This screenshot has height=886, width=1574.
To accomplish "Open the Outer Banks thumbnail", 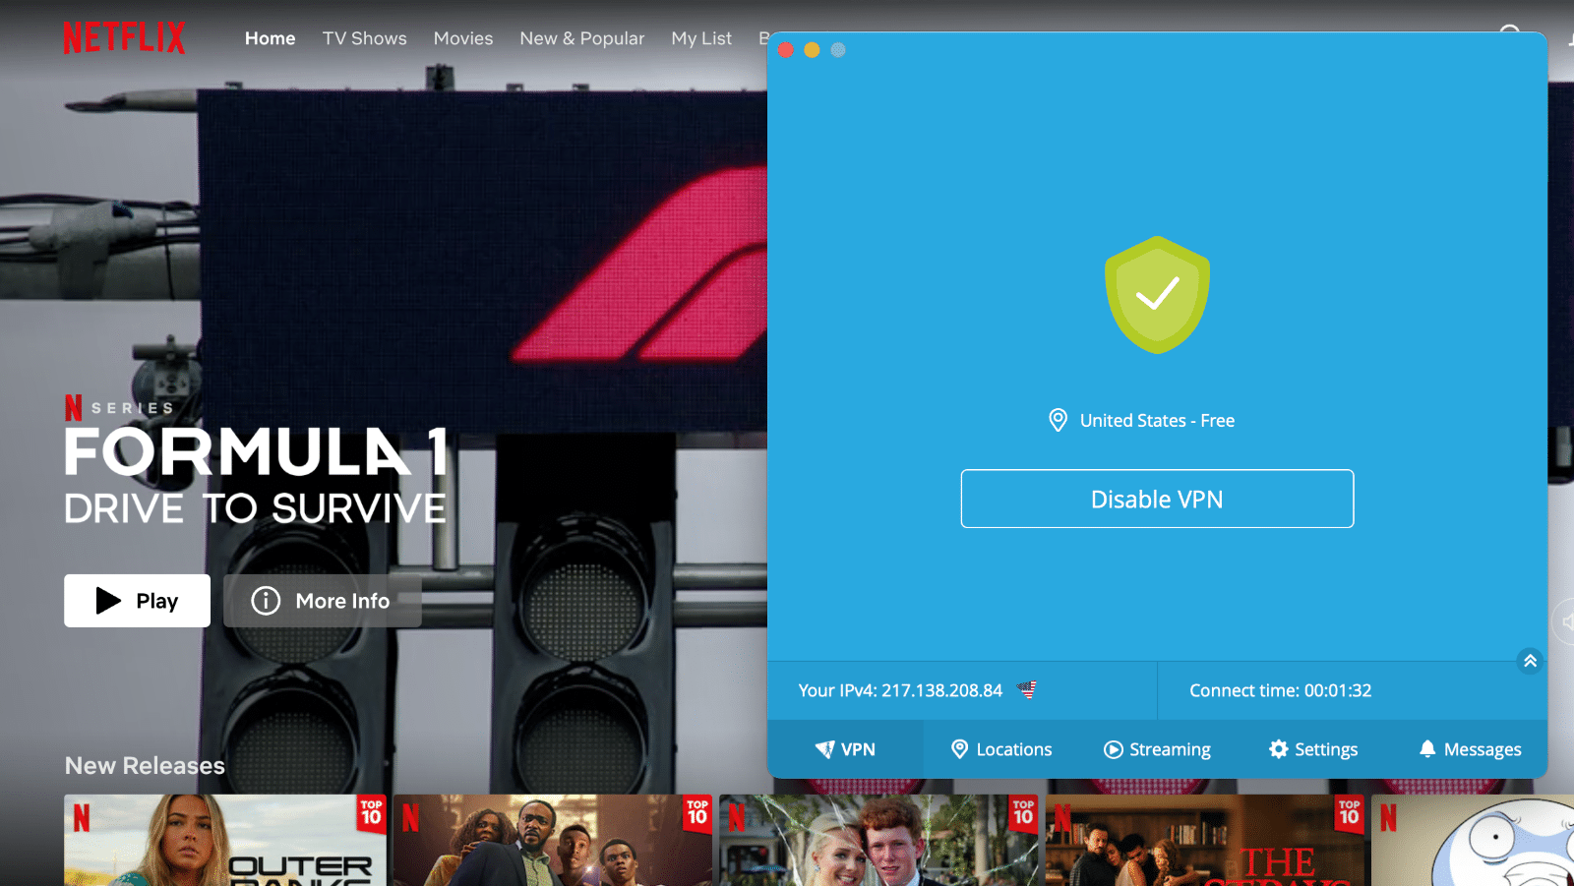I will 225,841.
